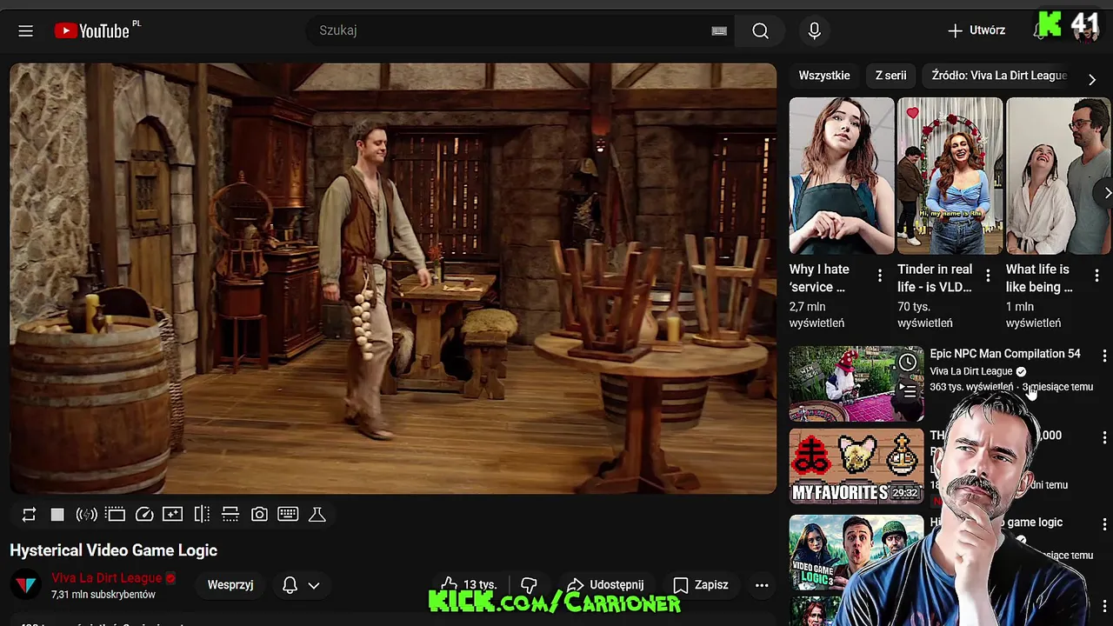Toggle the cinema mode frame icon
This screenshot has width=1113, height=626.
(x=116, y=515)
